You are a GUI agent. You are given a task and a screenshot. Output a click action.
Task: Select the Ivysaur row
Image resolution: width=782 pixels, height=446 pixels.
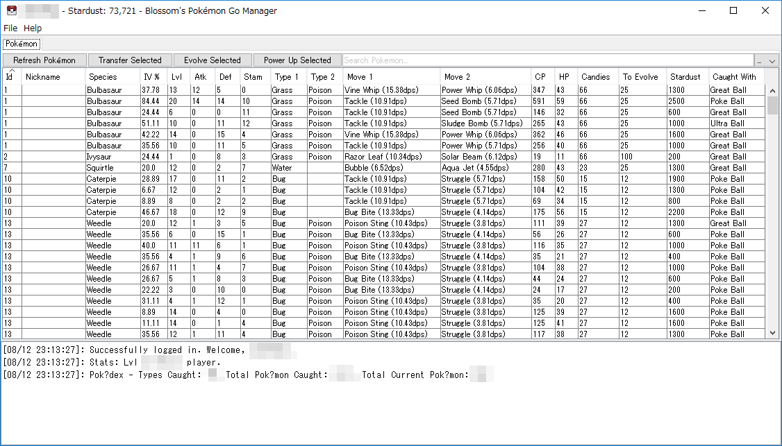384,157
